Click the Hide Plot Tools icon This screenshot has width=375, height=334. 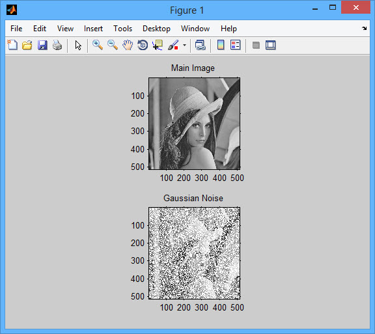click(x=256, y=45)
